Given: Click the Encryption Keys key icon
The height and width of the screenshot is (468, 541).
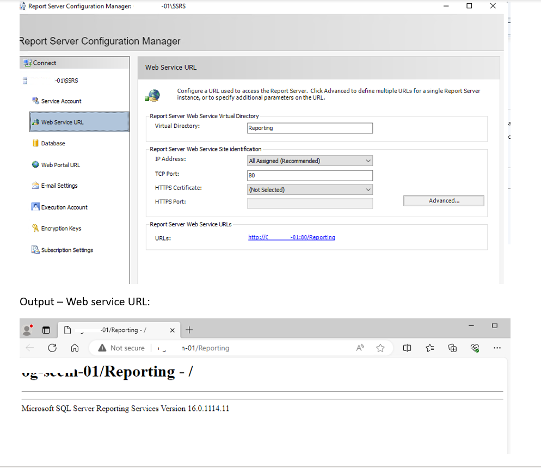Looking at the screenshot, I should (x=35, y=228).
